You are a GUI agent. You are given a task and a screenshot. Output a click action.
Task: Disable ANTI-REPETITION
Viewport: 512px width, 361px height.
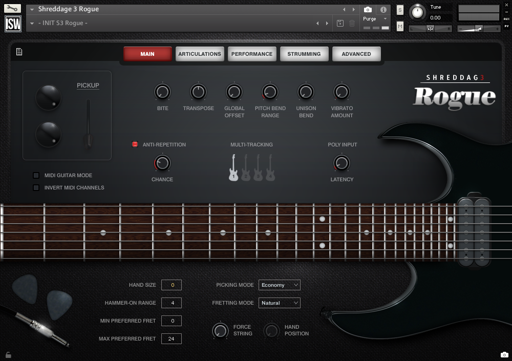[135, 144]
